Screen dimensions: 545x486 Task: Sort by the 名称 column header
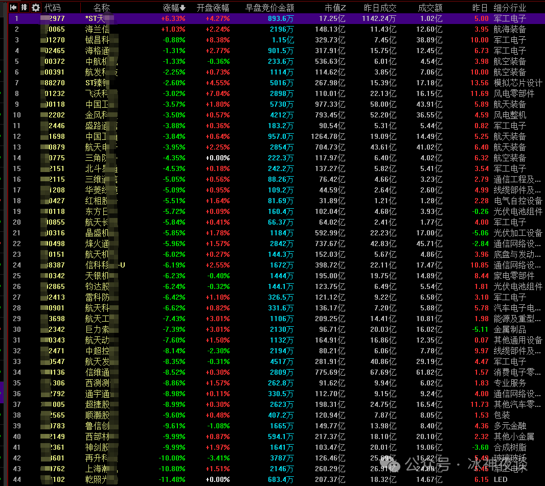pyautogui.click(x=102, y=8)
